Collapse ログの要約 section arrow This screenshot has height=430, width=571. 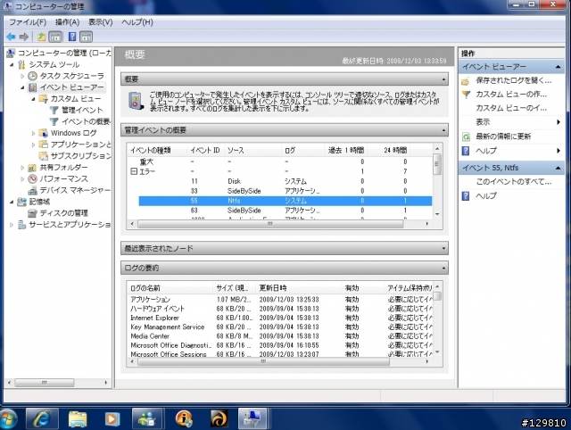pos(443,268)
